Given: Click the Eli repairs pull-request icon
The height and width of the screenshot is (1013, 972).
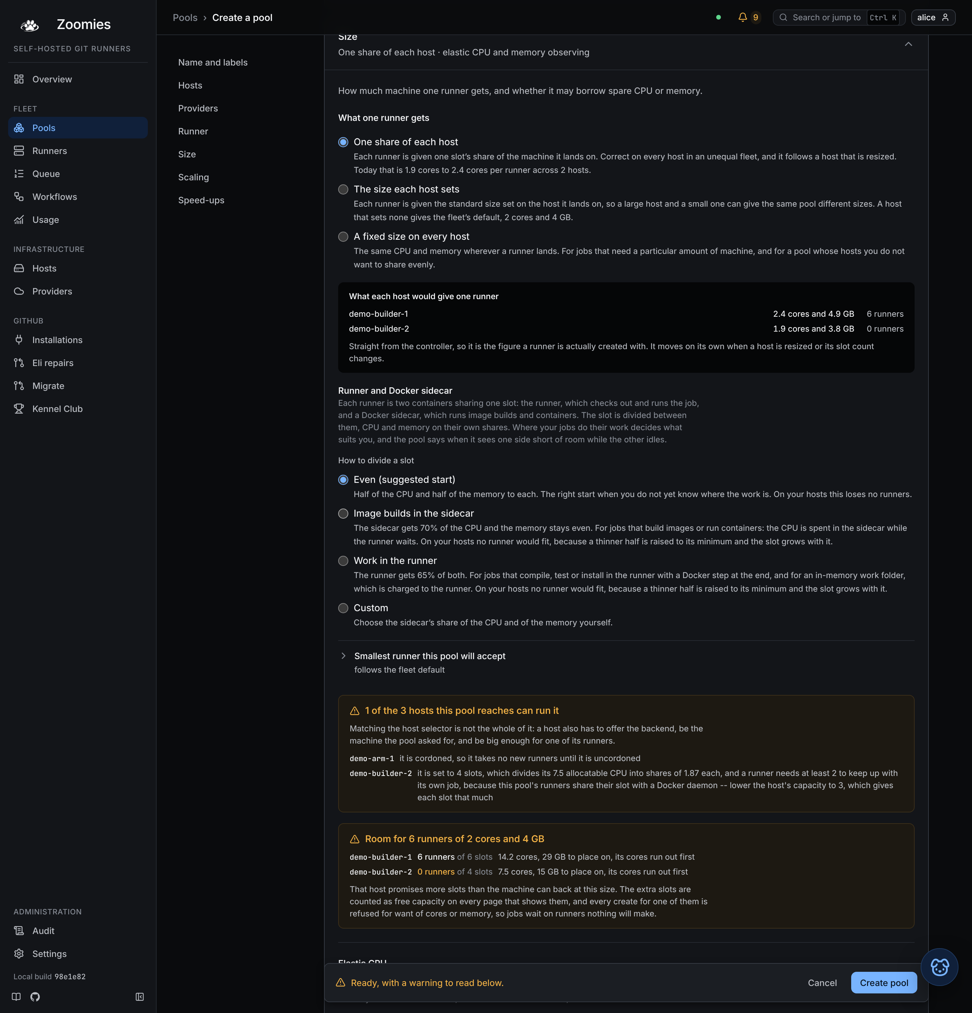Looking at the screenshot, I should (19, 363).
